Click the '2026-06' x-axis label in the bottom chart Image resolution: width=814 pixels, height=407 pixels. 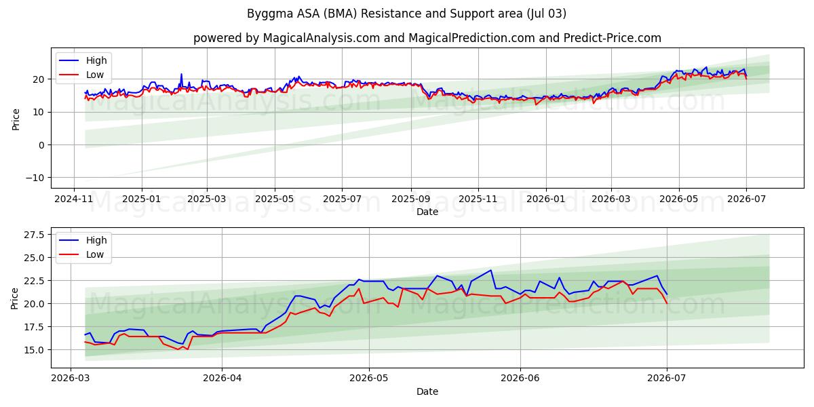pyautogui.click(x=520, y=379)
